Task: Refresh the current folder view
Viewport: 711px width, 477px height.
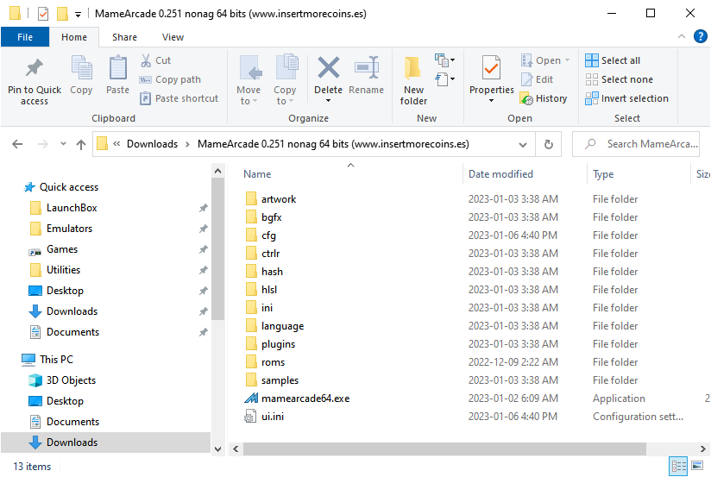Action: [548, 144]
